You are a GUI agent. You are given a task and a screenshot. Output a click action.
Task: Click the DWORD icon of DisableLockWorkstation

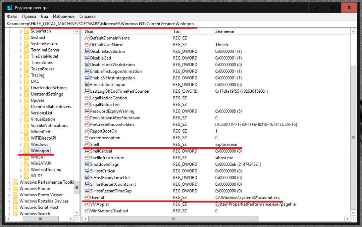(x=87, y=65)
